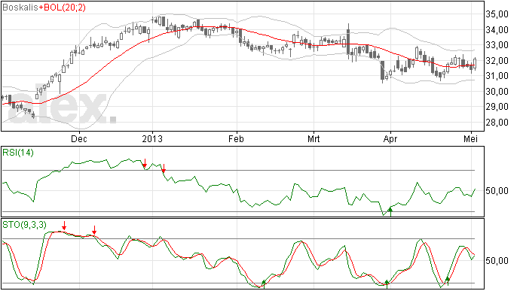Click the Mrt date axis label

coord(314,138)
